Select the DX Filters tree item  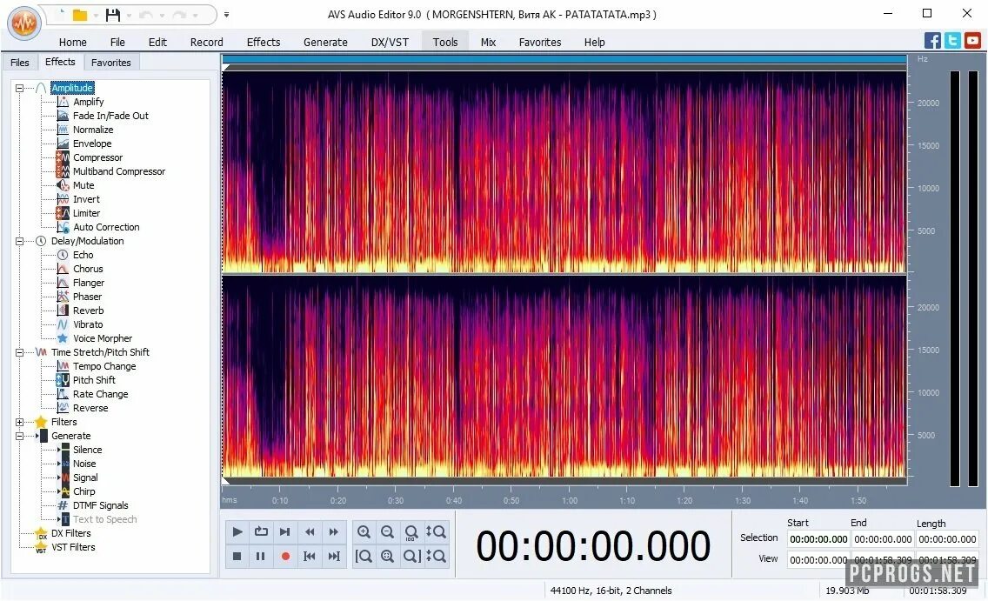(70, 533)
